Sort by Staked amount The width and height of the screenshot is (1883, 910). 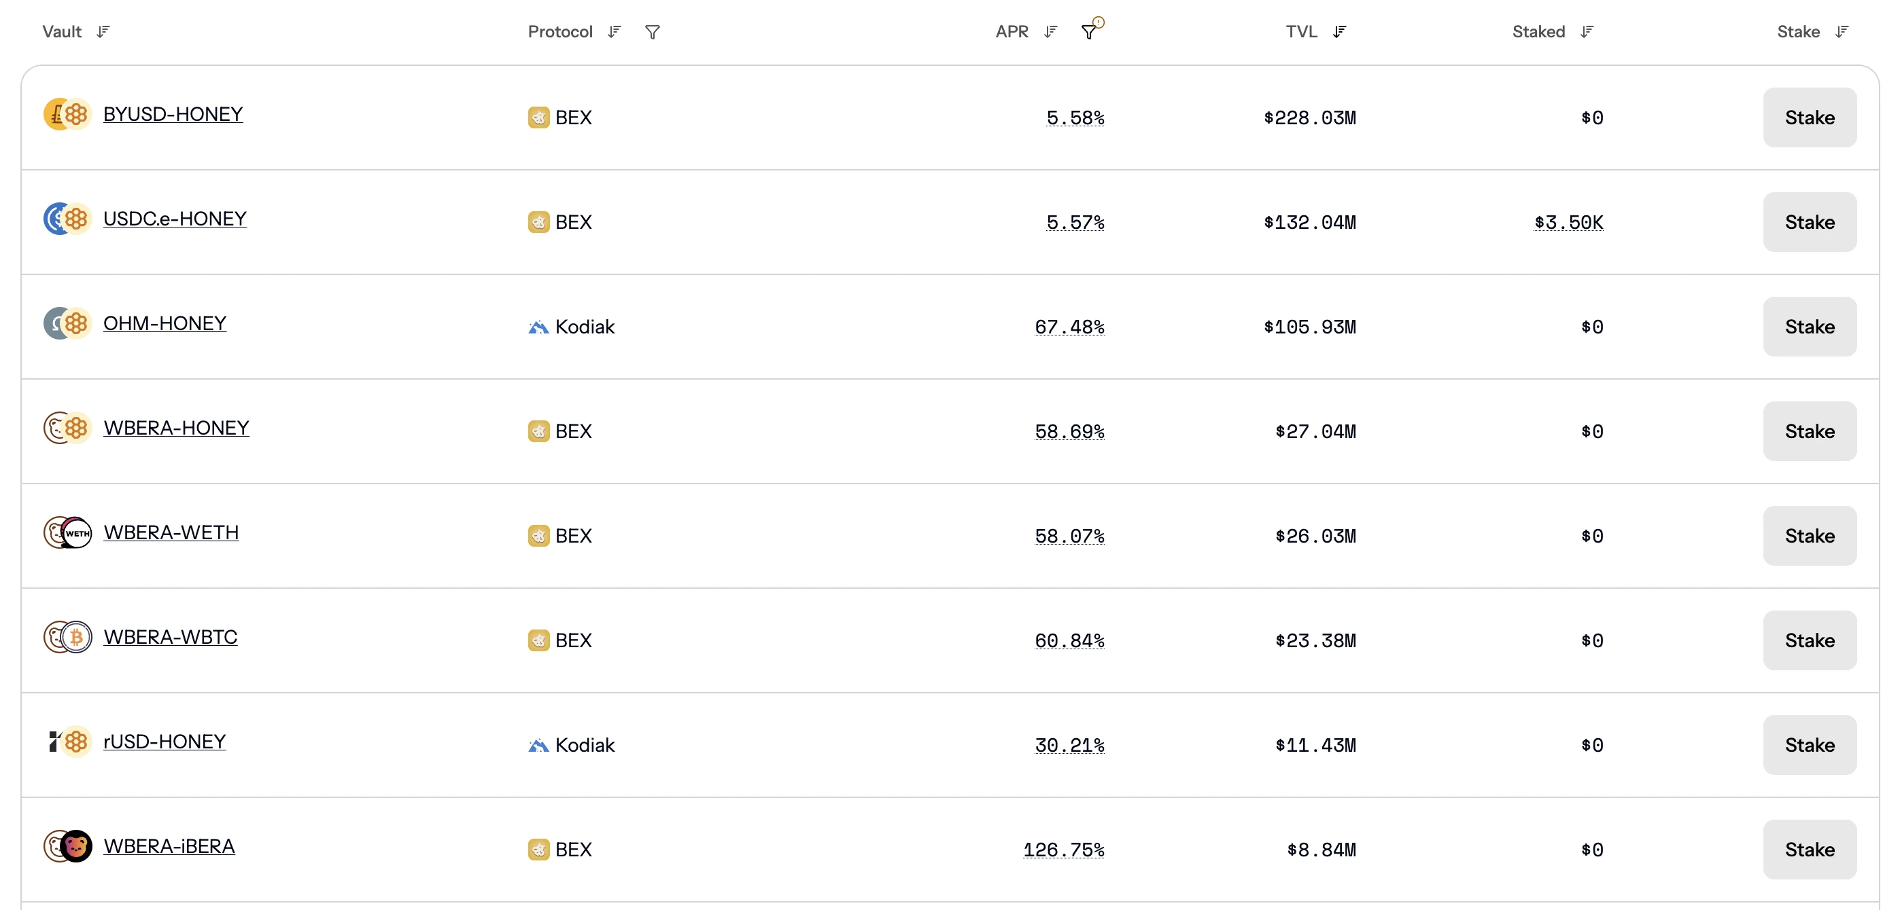point(1586,31)
